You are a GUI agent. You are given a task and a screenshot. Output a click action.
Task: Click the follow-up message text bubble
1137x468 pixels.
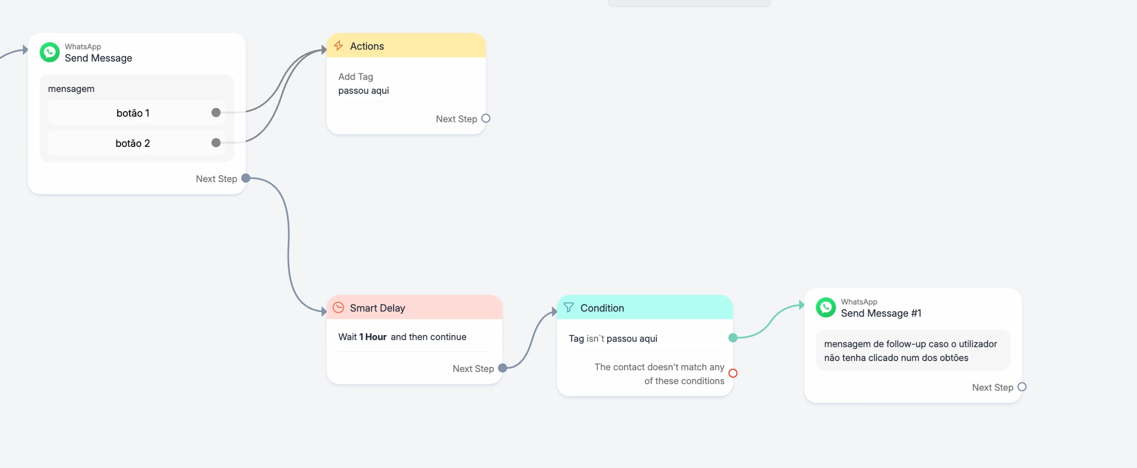click(912, 351)
